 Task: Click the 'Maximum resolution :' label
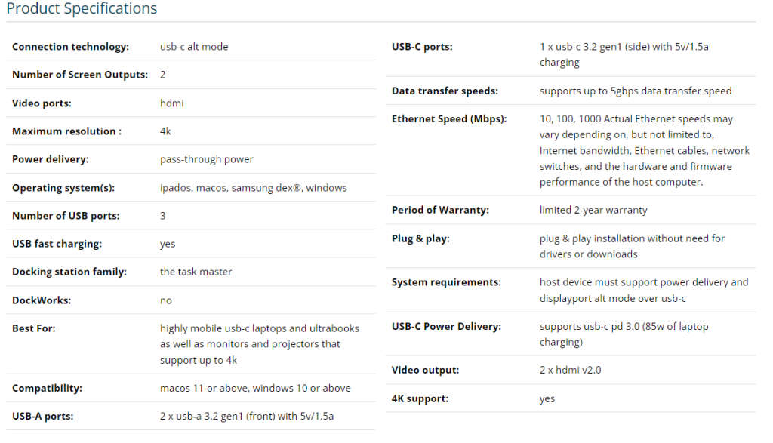(66, 131)
